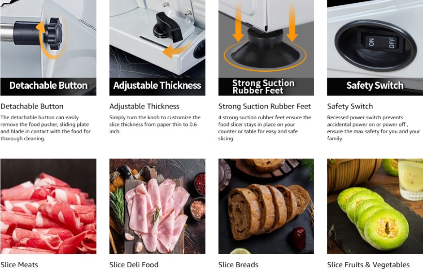Viewport: 423px width, 269px height.
Task: Click the Safety Switch heading text
Action: click(x=350, y=106)
